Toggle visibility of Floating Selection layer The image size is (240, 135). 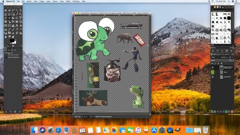[213, 67]
